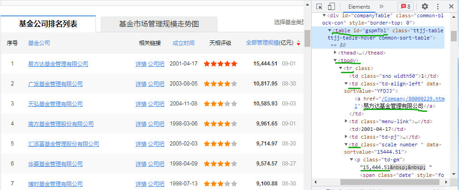Collapse the p td-gm node
This screenshot has height=190, width=459.
pyautogui.click(x=352, y=160)
